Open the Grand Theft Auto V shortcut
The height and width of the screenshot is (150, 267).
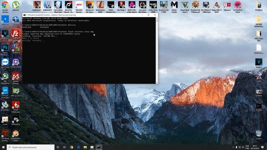(x=185, y=7)
